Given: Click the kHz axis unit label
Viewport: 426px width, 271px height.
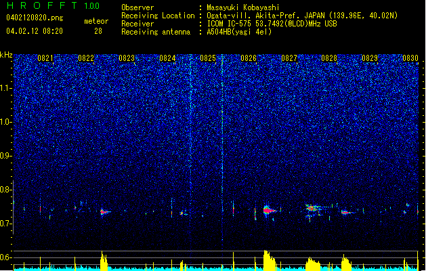Looking at the screenshot, I should [x=6, y=55].
